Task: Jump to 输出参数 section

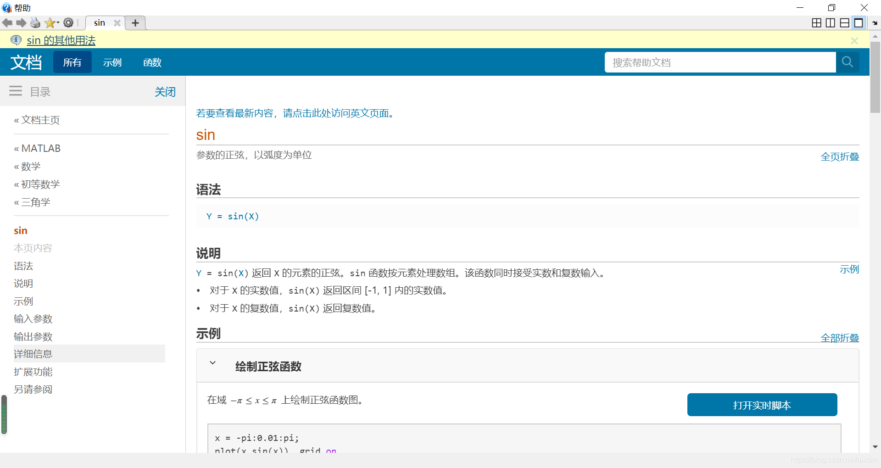Action: (x=33, y=337)
